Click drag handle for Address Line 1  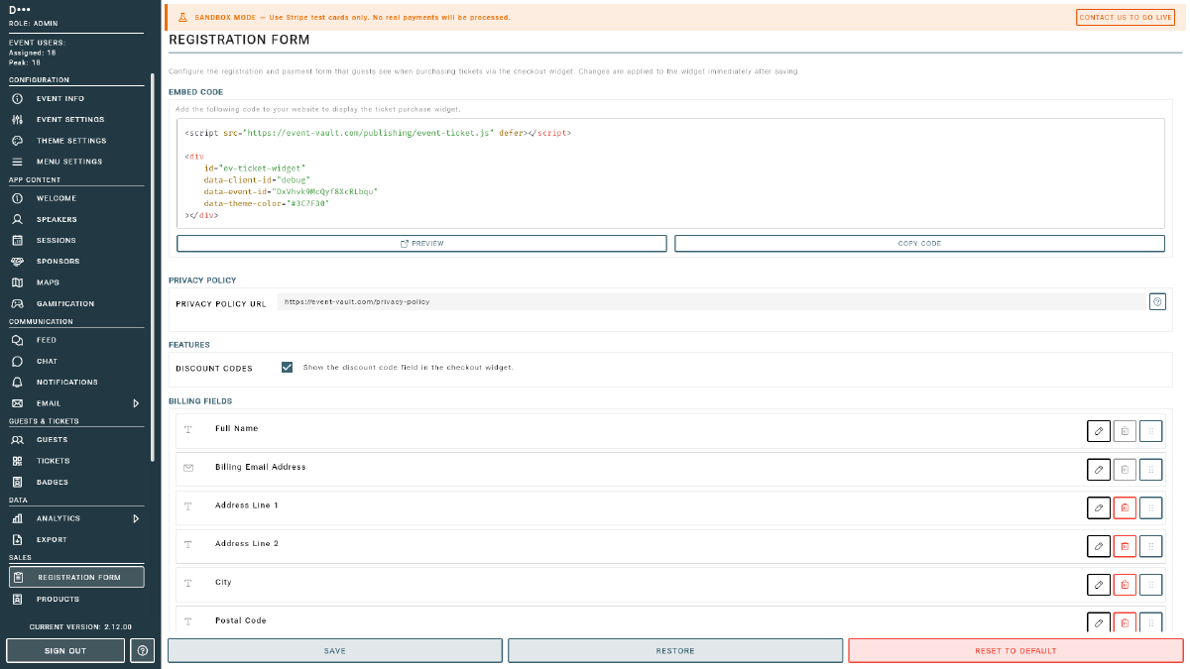pos(1150,507)
